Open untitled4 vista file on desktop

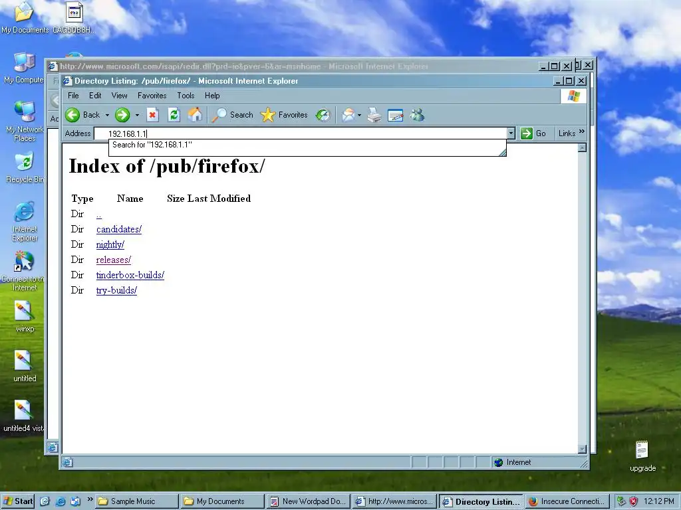point(23,416)
